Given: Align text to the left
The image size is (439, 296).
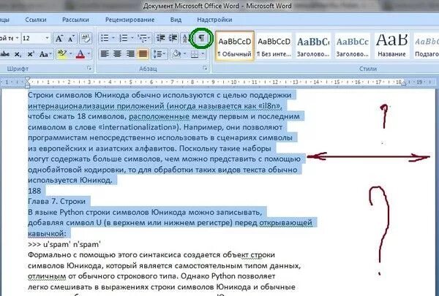Looking at the screenshot, I should point(105,53).
